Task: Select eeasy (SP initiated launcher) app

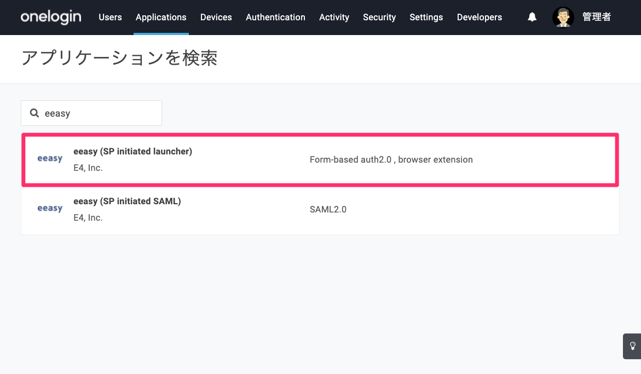Action: [x=320, y=160]
